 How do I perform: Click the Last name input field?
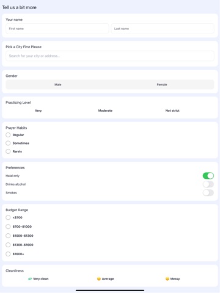163,29
